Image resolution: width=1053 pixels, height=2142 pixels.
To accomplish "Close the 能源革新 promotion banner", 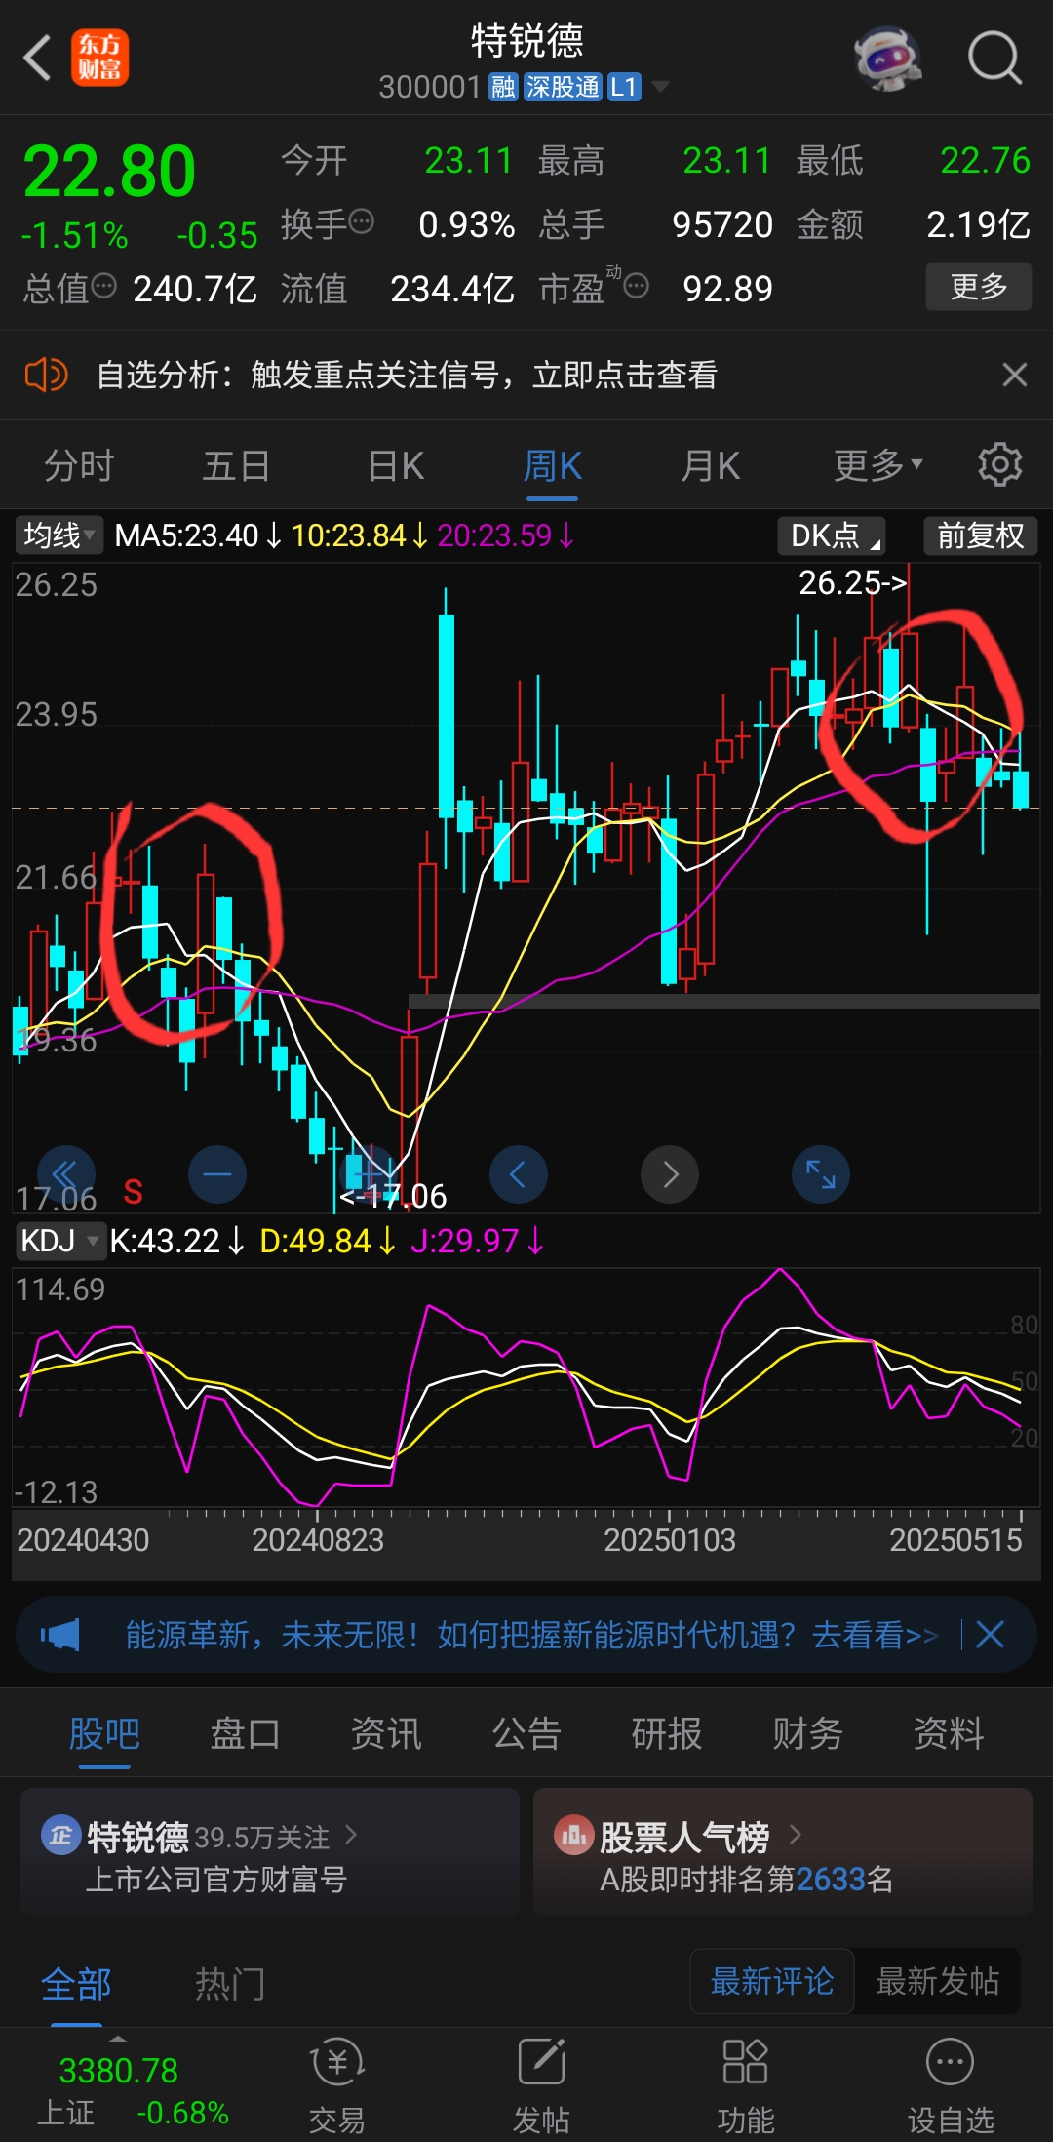I will point(991,1635).
